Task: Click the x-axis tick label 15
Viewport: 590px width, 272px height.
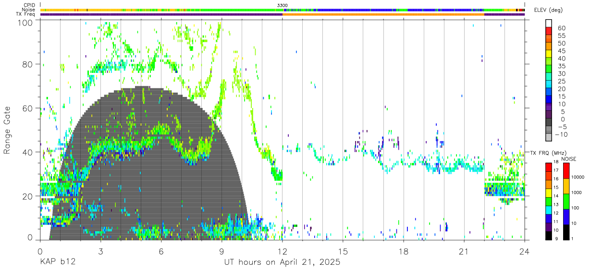Action: tap(343, 251)
